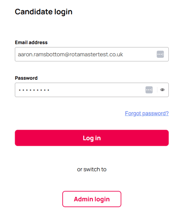Click the Candidate login heading

[x=43, y=12]
